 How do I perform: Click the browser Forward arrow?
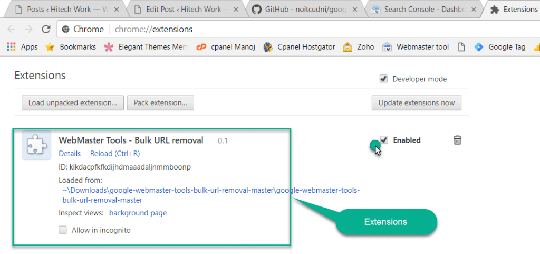pos(28,29)
